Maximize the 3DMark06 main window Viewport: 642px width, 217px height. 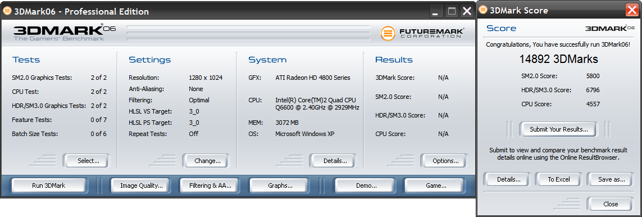coord(452,11)
